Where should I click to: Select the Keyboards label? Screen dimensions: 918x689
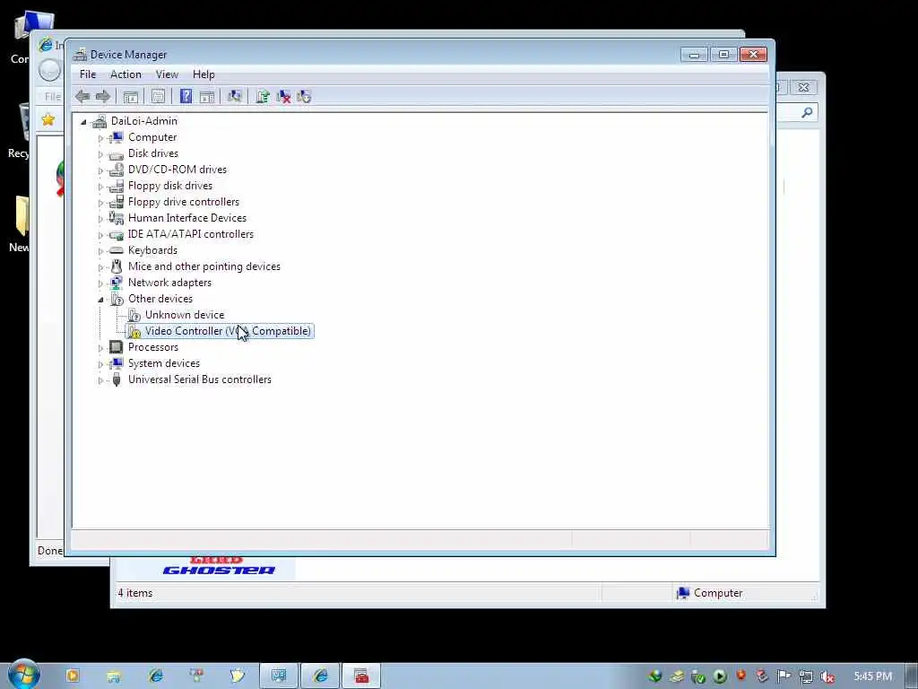click(x=152, y=250)
